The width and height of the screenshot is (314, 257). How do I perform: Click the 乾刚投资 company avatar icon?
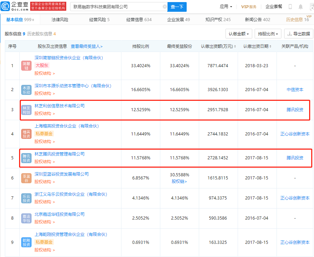coord(26,242)
